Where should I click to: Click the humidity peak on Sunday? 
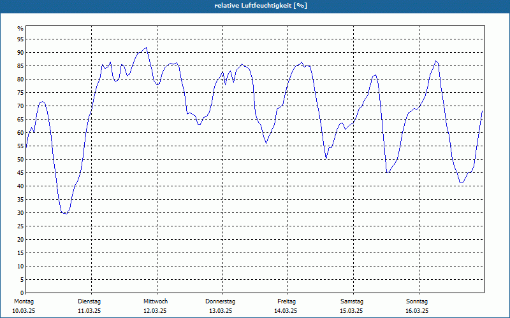(436, 60)
